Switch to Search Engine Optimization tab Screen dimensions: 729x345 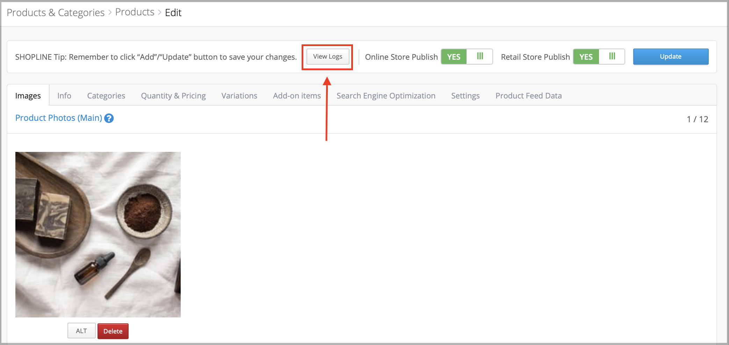click(386, 96)
